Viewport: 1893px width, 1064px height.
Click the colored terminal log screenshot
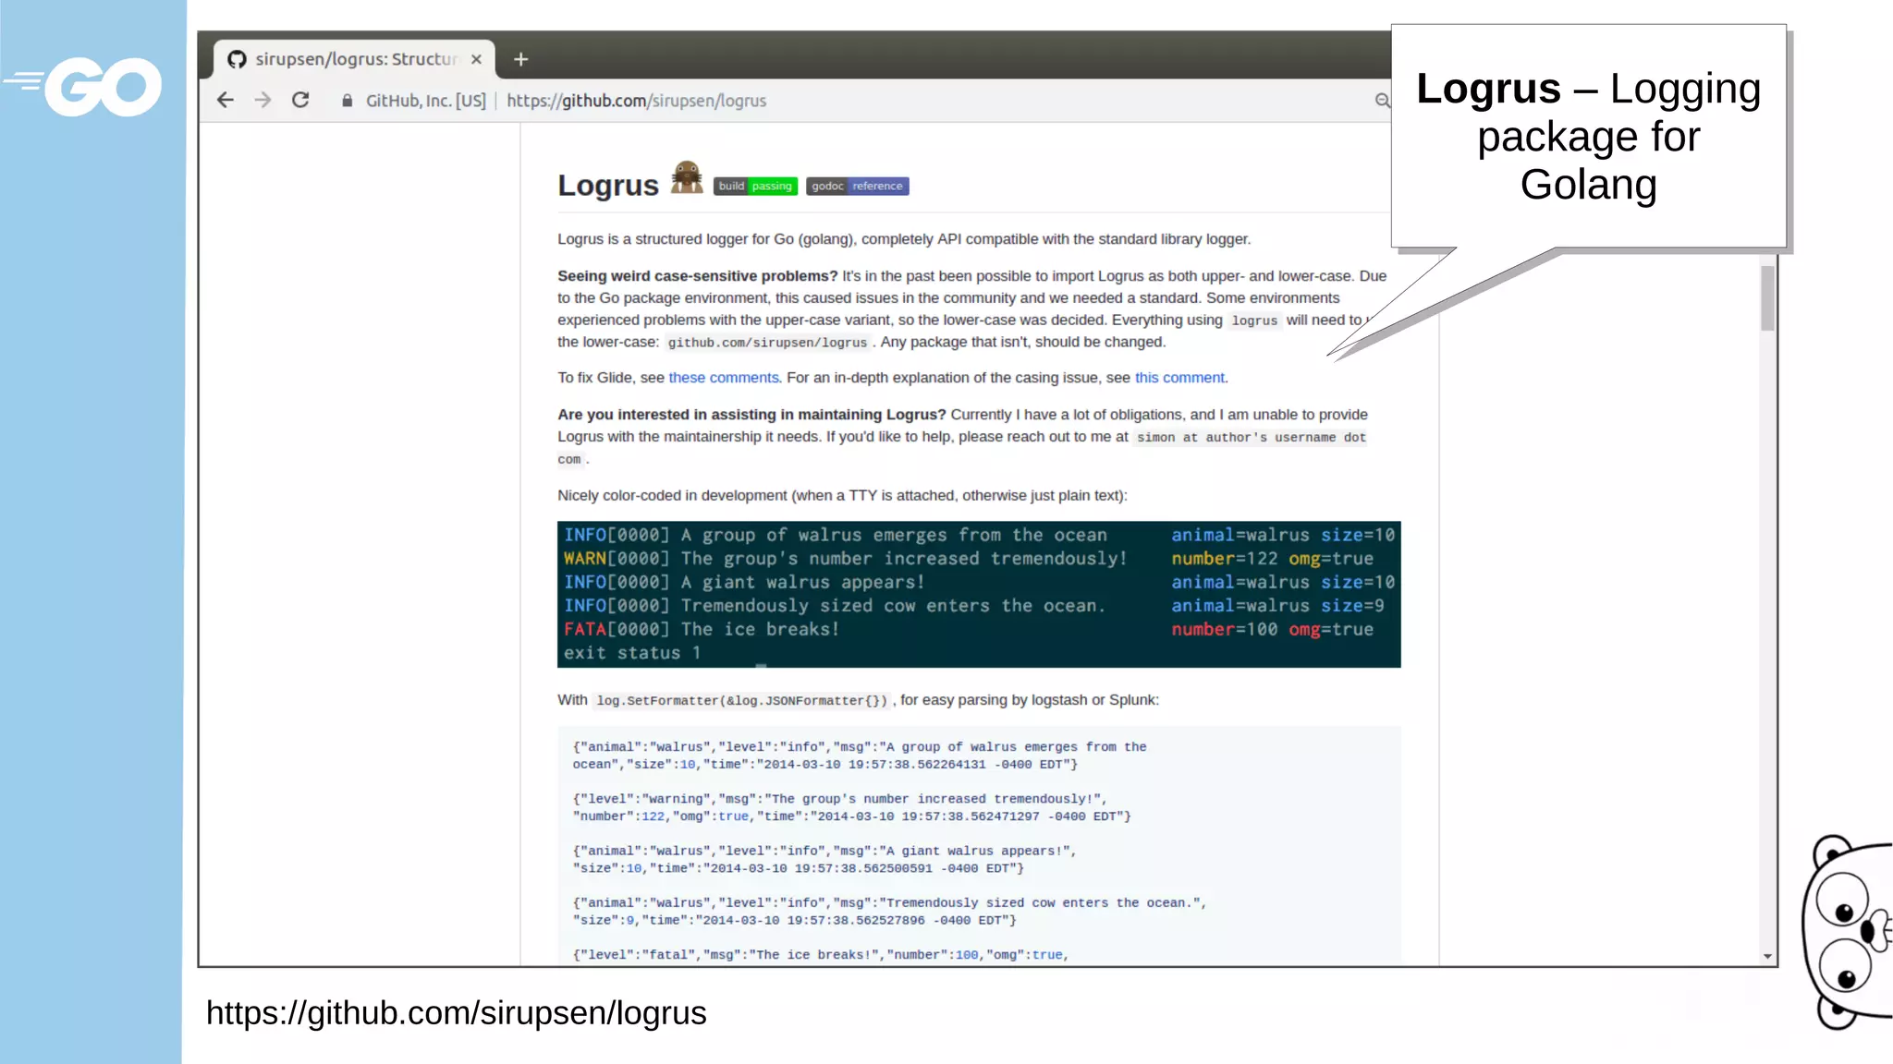point(978,594)
